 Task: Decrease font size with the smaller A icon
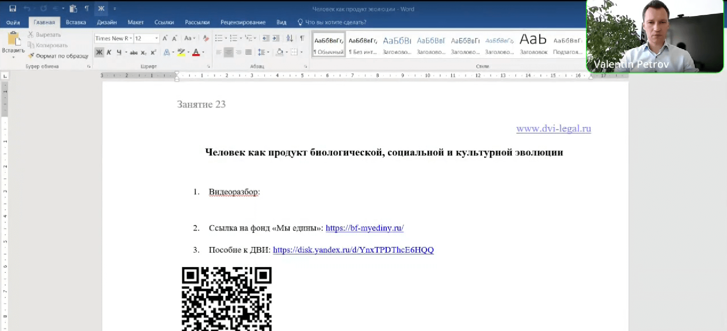(x=175, y=38)
